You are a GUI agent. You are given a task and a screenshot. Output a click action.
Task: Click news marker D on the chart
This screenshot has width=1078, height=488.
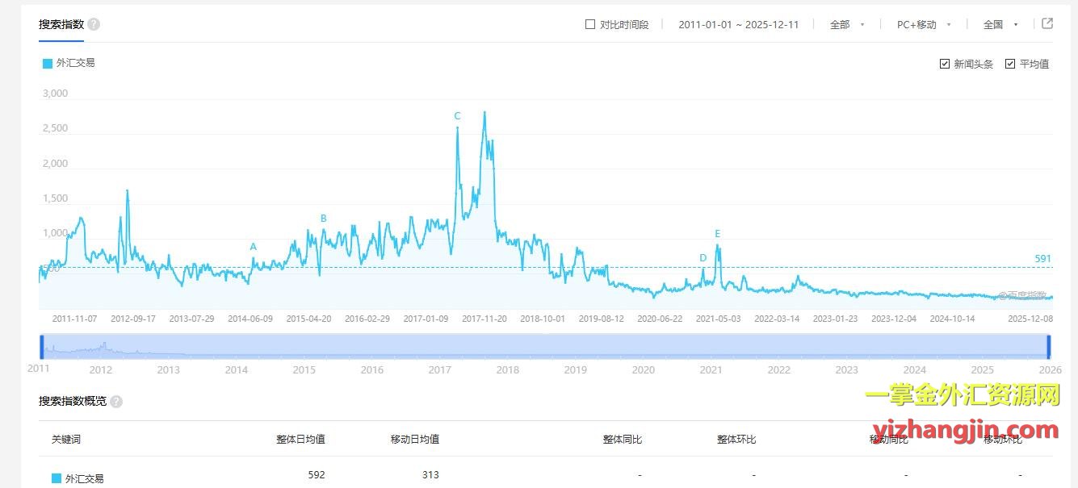click(x=703, y=258)
